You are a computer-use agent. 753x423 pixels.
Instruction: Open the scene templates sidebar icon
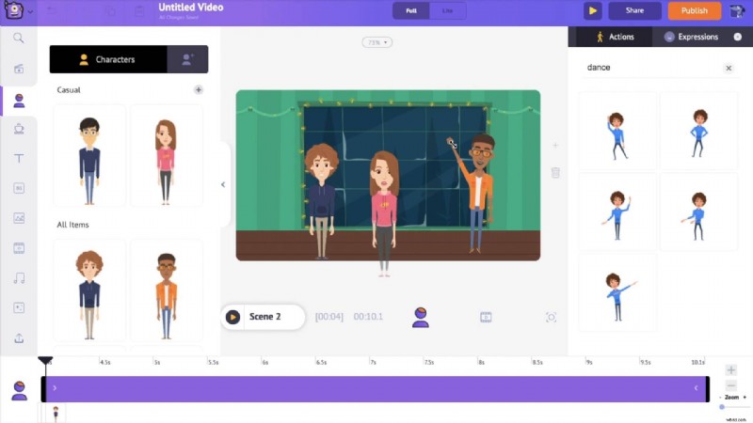[x=19, y=69]
